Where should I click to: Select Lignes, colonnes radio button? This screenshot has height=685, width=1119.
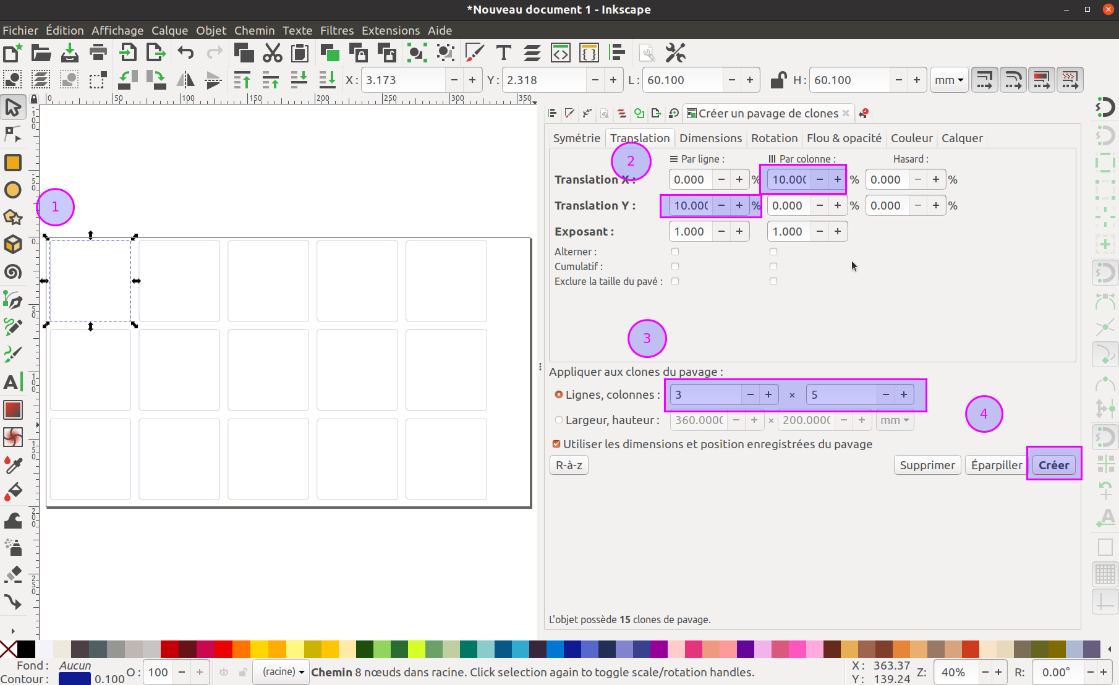(x=559, y=394)
